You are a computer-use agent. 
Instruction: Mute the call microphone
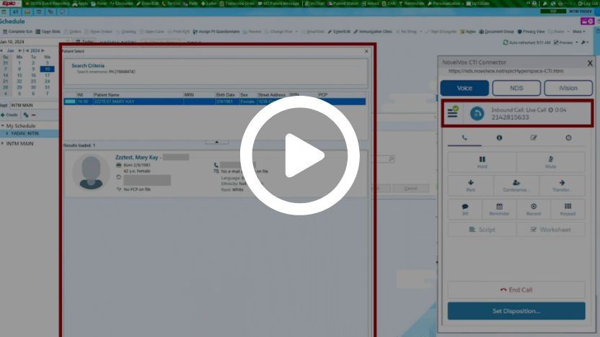550,162
